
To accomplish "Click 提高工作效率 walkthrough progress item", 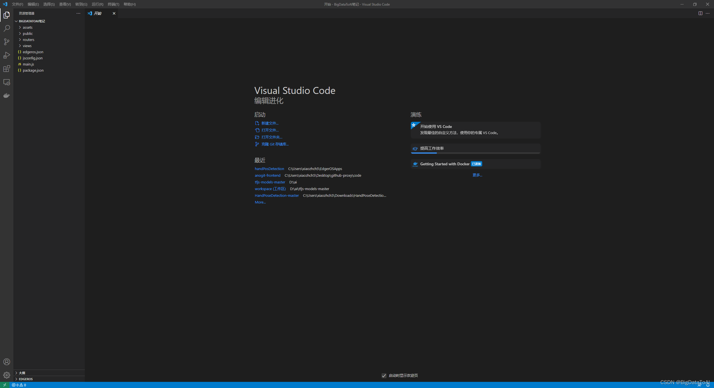I will (x=432, y=148).
